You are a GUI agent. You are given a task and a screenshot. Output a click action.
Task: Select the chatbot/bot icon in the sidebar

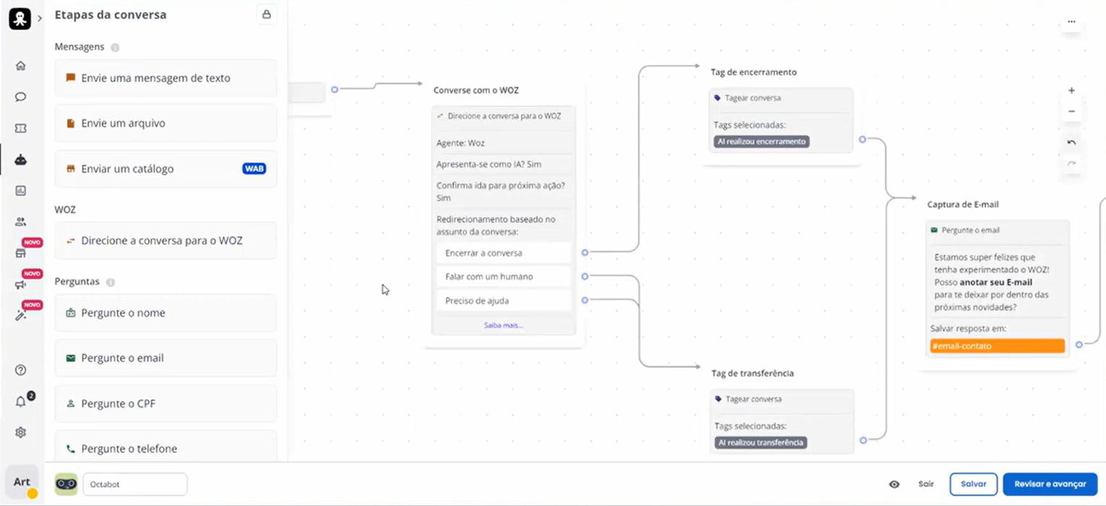(21, 160)
